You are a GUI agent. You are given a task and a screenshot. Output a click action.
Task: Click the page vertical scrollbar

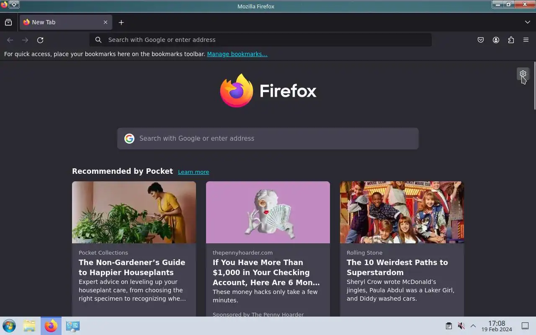[x=534, y=86]
